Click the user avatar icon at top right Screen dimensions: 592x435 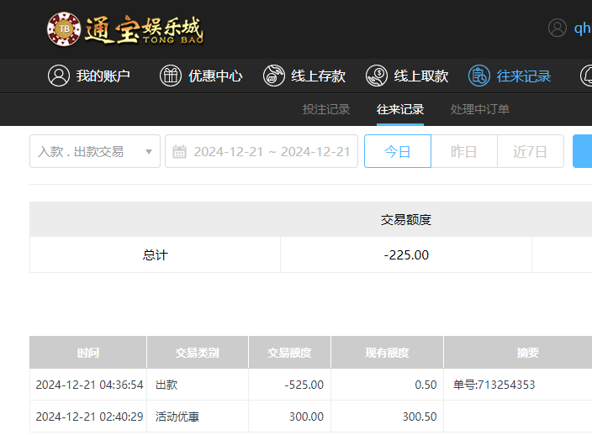[558, 28]
